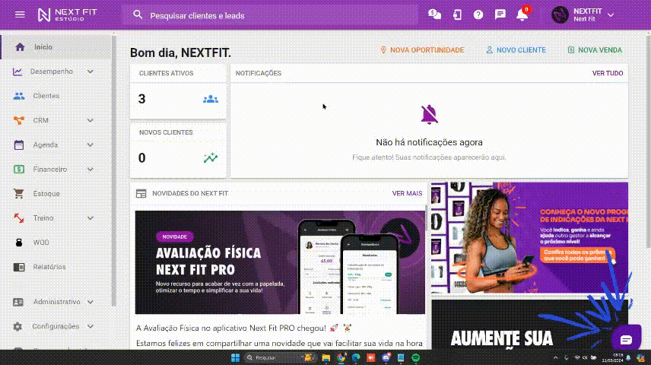Click the Configurações gear icon
The width and height of the screenshot is (651, 365).
coord(17,326)
